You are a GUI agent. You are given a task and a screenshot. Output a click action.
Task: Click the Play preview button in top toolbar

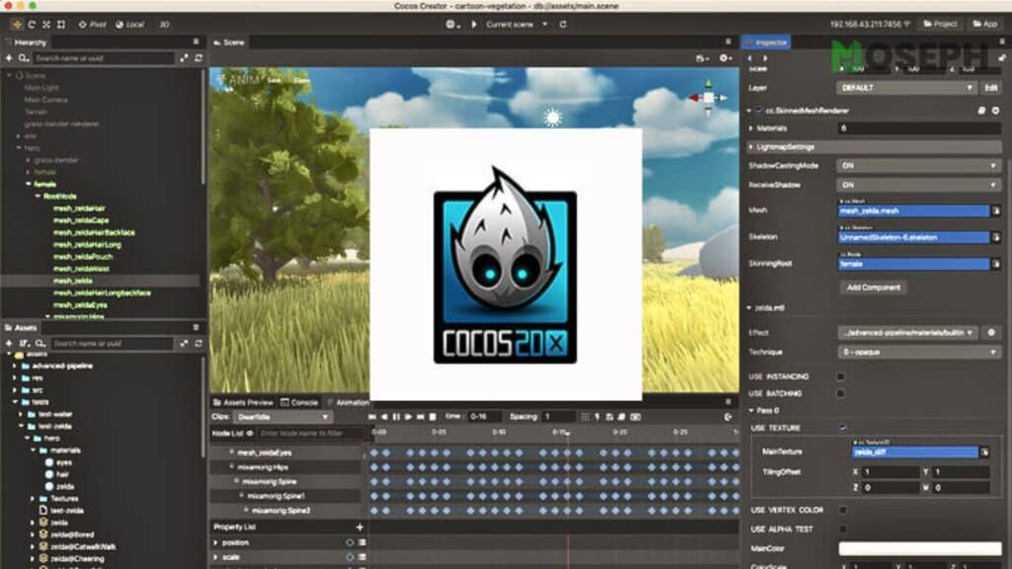474,25
